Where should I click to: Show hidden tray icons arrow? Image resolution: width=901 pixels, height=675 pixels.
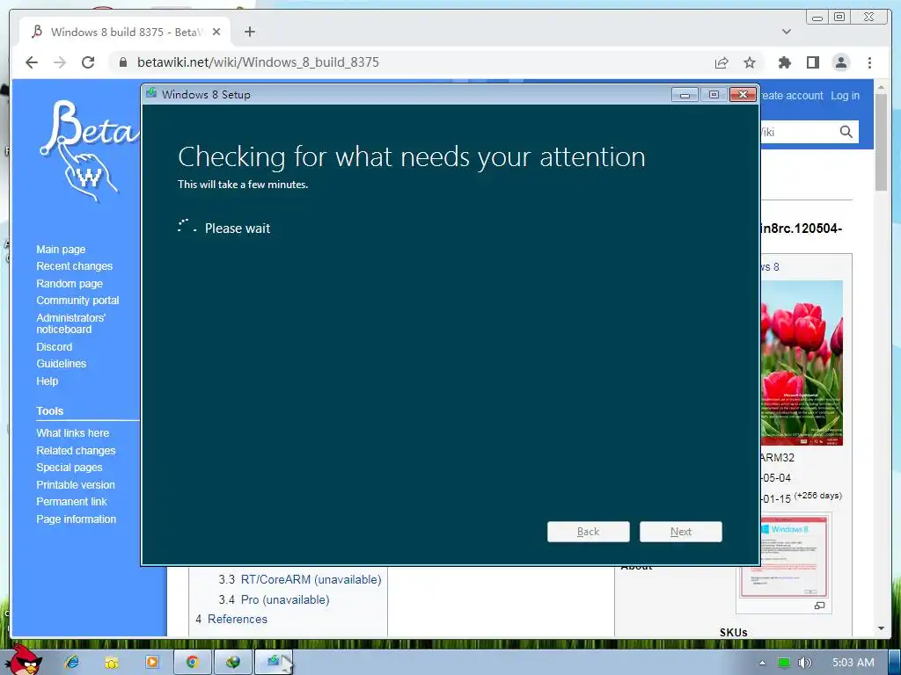point(762,663)
